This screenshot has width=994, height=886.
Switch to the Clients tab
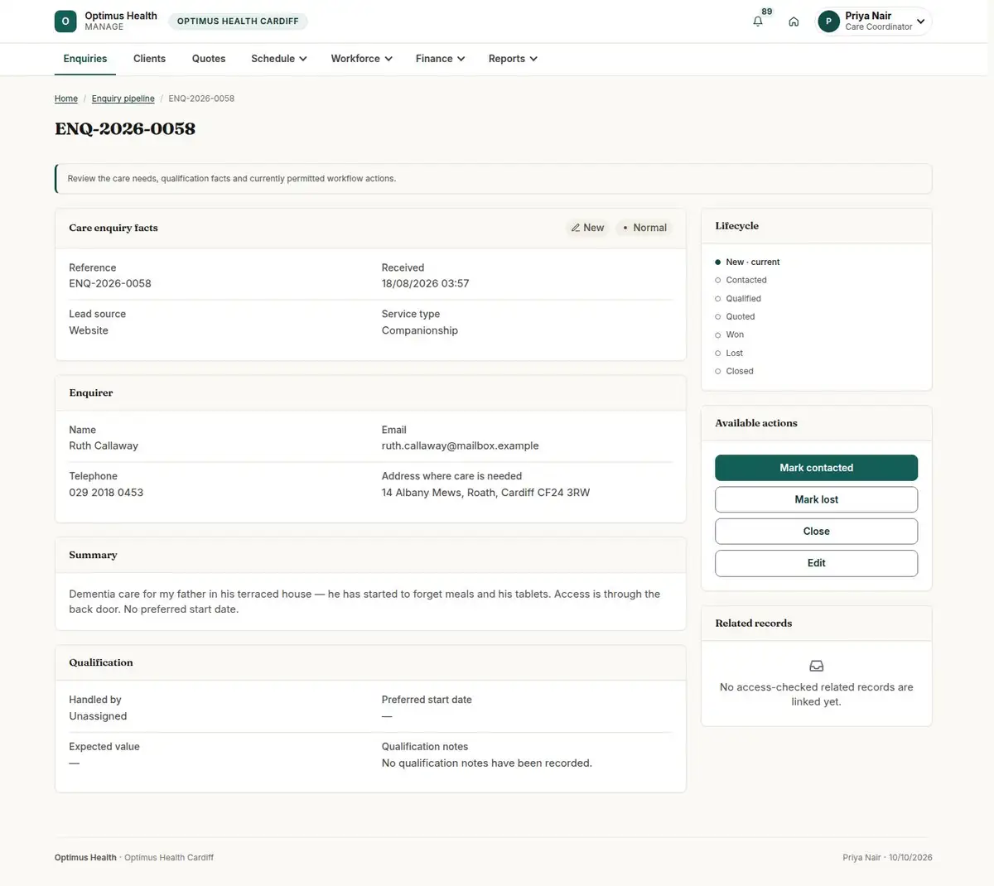coord(149,59)
